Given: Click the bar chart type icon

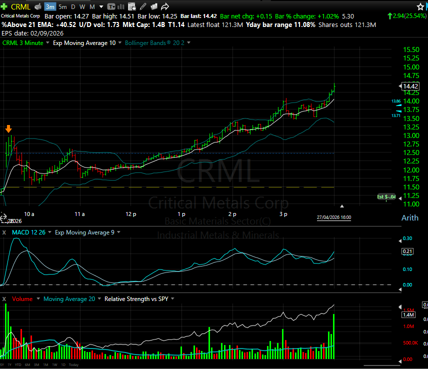Looking at the screenshot, I should 121,6.
